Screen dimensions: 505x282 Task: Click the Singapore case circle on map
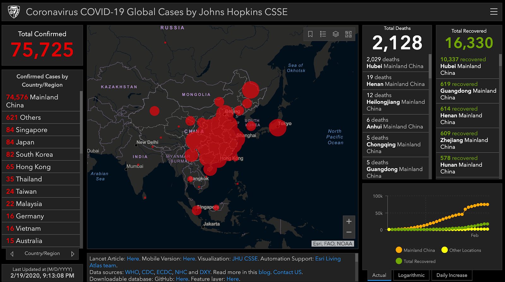pyautogui.click(x=197, y=210)
